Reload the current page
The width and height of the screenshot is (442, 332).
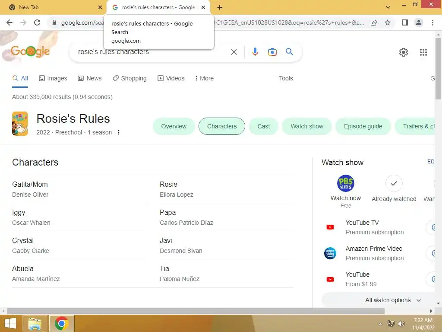[x=37, y=22]
